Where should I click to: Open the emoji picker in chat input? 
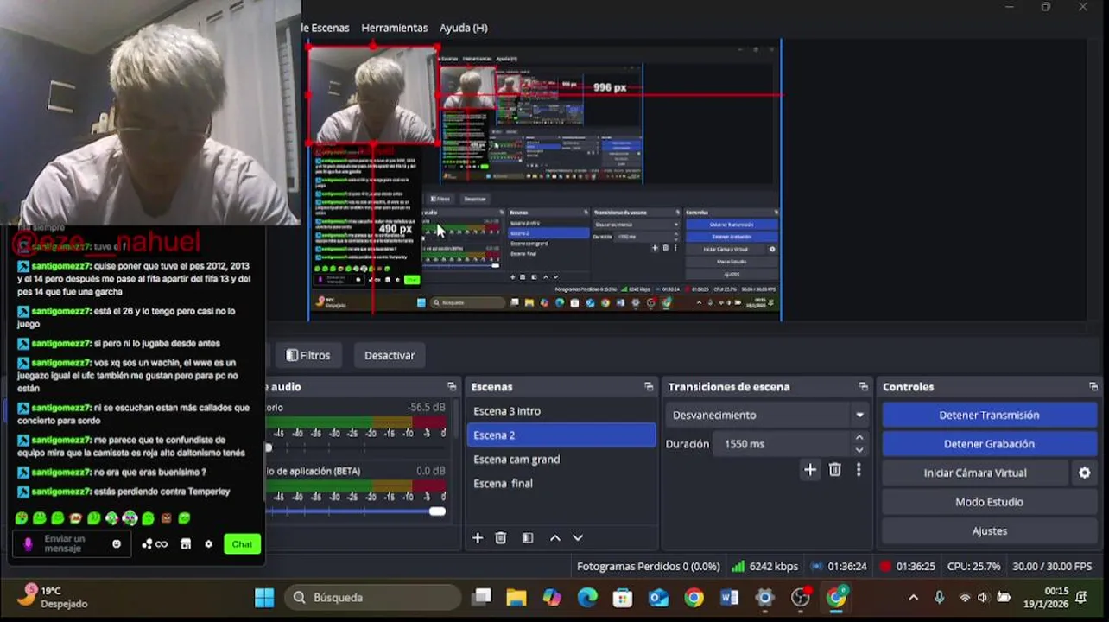(117, 544)
